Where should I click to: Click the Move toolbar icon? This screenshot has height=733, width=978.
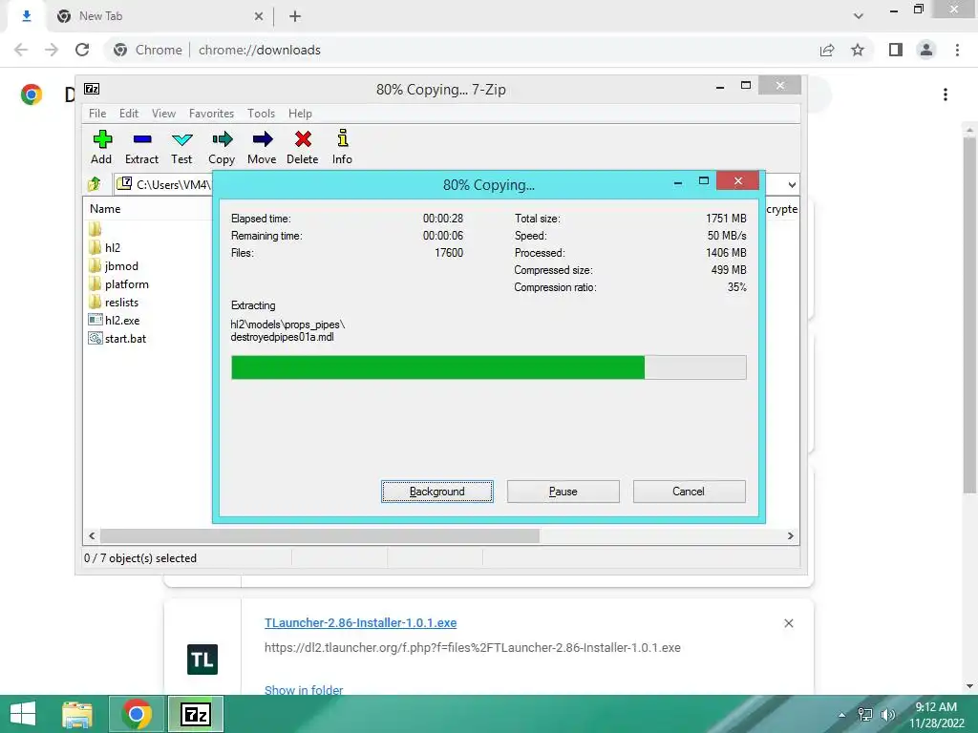click(262, 147)
